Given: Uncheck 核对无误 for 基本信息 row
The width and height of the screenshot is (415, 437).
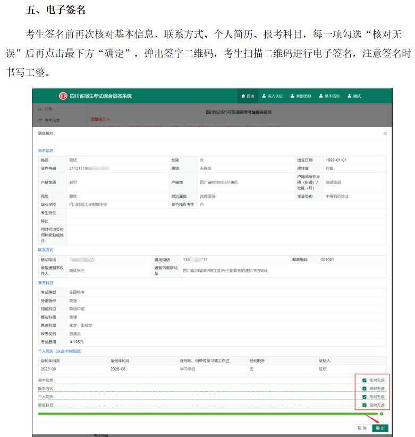Looking at the screenshot, I should [x=364, y=381].
